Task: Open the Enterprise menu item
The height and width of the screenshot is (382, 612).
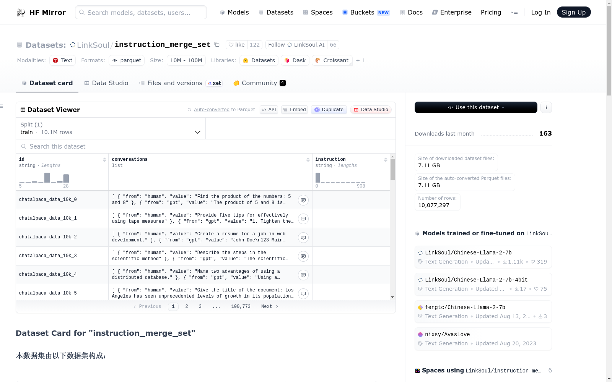Action: [452, 13]
